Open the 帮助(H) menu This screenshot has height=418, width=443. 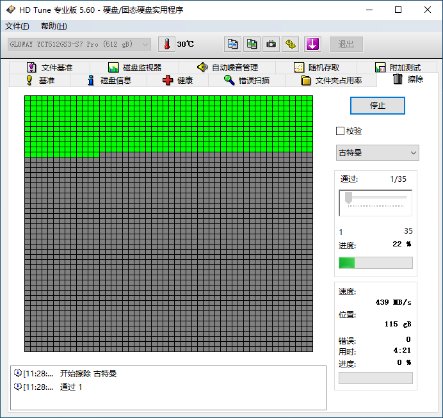click(54, 26)
